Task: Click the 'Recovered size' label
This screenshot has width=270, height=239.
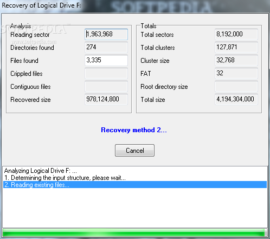Action: (x=30, y=100)
